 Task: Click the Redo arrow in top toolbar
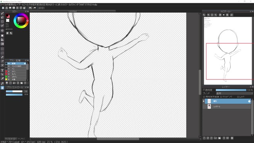click(x=35, y=8)
